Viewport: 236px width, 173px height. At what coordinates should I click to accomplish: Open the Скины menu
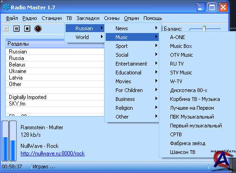pos(112,18)
